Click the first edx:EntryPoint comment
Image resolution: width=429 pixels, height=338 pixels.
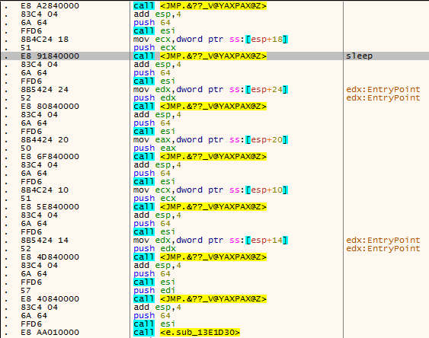click(x=383, y=90)
